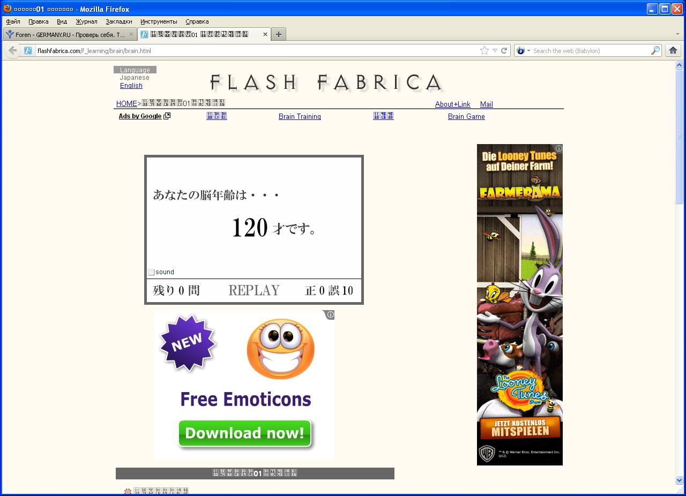Click the browser back arrow button
Viewport: 686px width, 496px height.
13,50
